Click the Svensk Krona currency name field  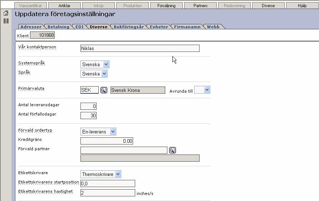[138, 90]
